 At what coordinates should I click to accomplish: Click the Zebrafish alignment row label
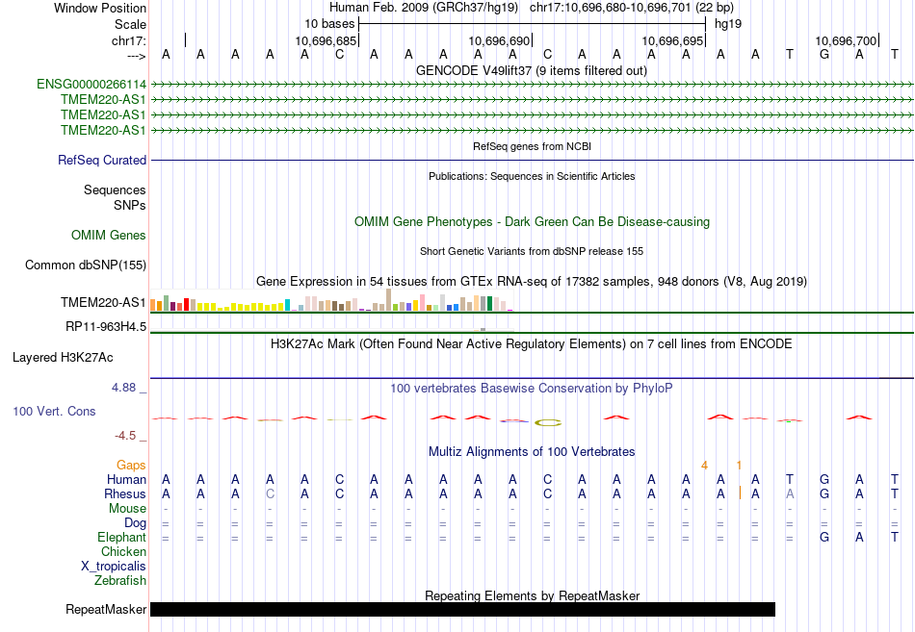120,581
